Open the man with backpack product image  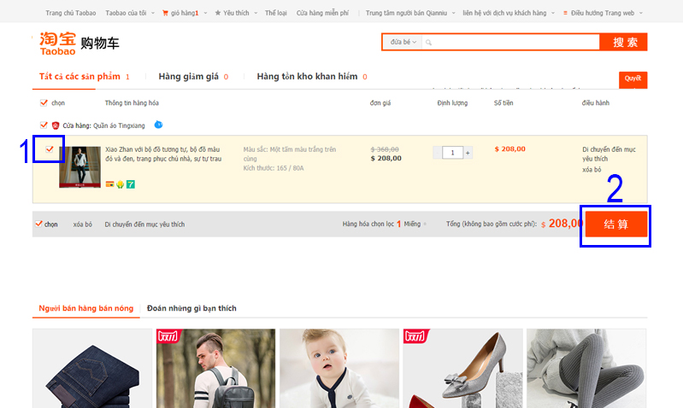(x=215, y=369)
